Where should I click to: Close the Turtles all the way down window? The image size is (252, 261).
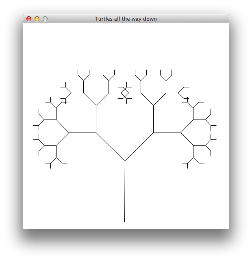pos(29,19)
